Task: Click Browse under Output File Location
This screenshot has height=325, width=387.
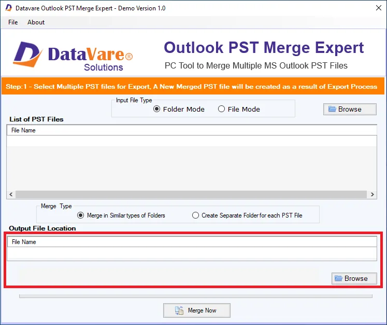Action: (x=354, y=278)
